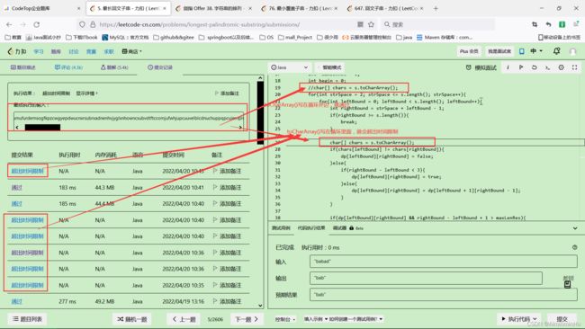Switch to the CodeTop企业题库 browser tab
585x329 pixels.
tap(41, 8)
